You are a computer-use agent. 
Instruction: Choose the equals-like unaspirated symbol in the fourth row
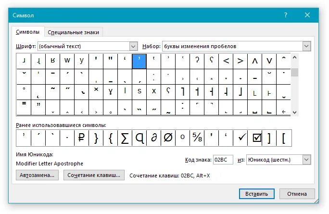point(24,107)
